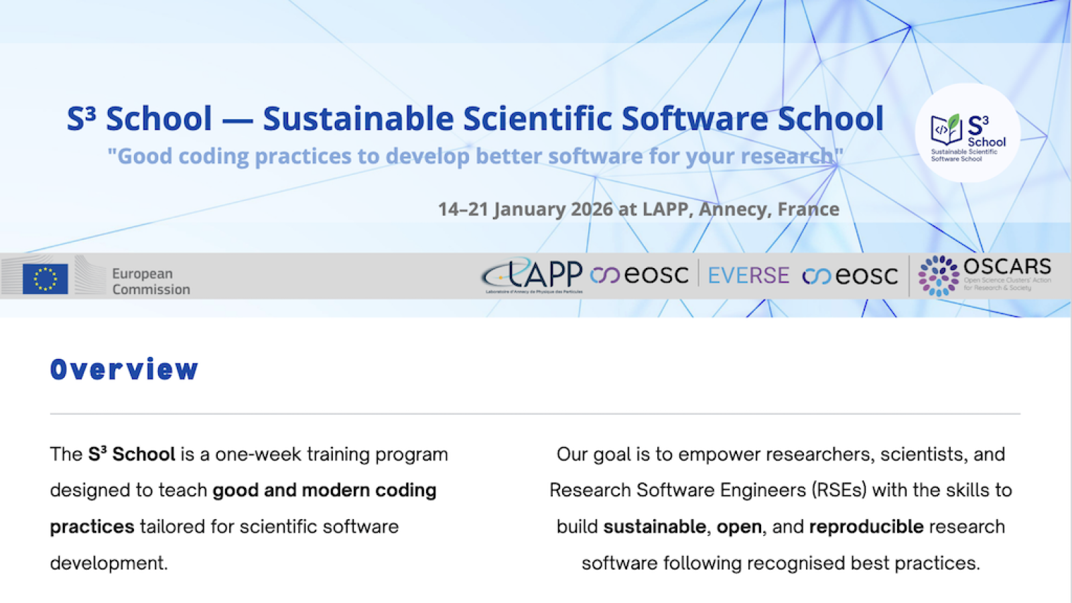
Task: Click the OSCARS wordmark text
Action: coord(1007,267)
